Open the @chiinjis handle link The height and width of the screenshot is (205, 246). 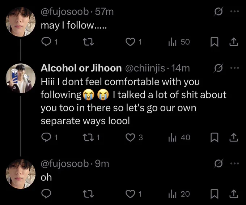(145, 68)
